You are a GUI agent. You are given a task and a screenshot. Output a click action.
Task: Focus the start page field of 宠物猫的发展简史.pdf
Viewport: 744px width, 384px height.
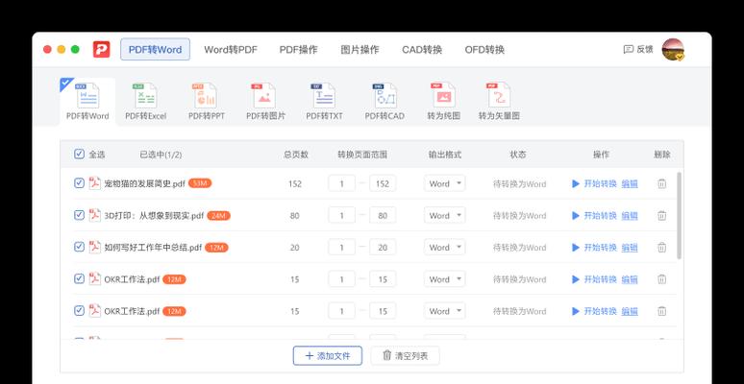tap(341, 183)
